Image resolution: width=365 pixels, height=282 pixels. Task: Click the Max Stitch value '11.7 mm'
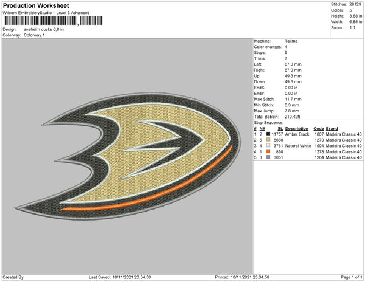293,99
